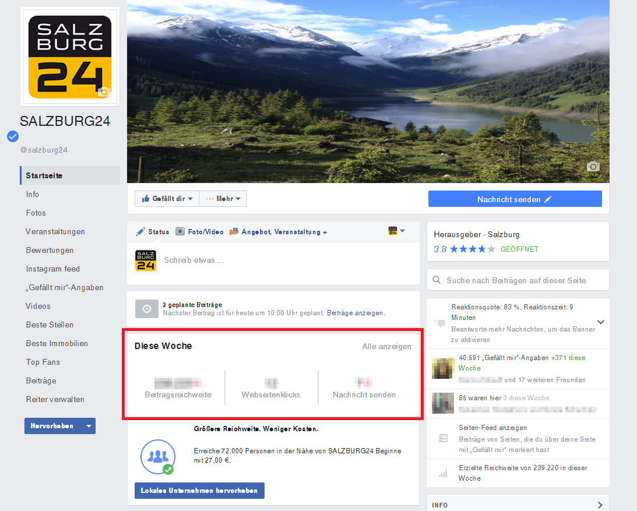The height and width of the screenshot is (511, 637).
Task: Click '2 geplante Beiträge' heading
Action: click(192, 305)
